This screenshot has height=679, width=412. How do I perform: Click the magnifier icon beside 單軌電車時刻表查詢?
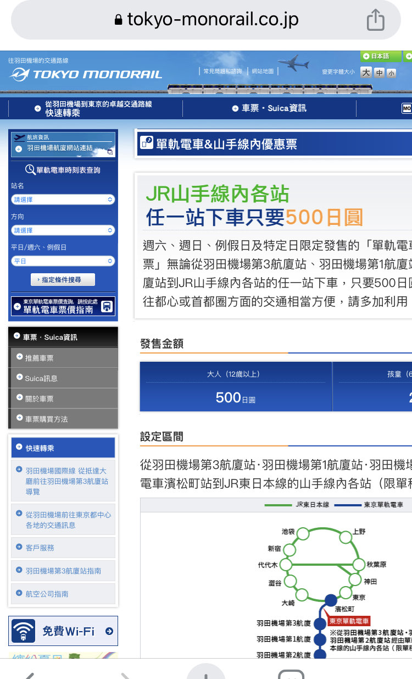pos(30,170)
